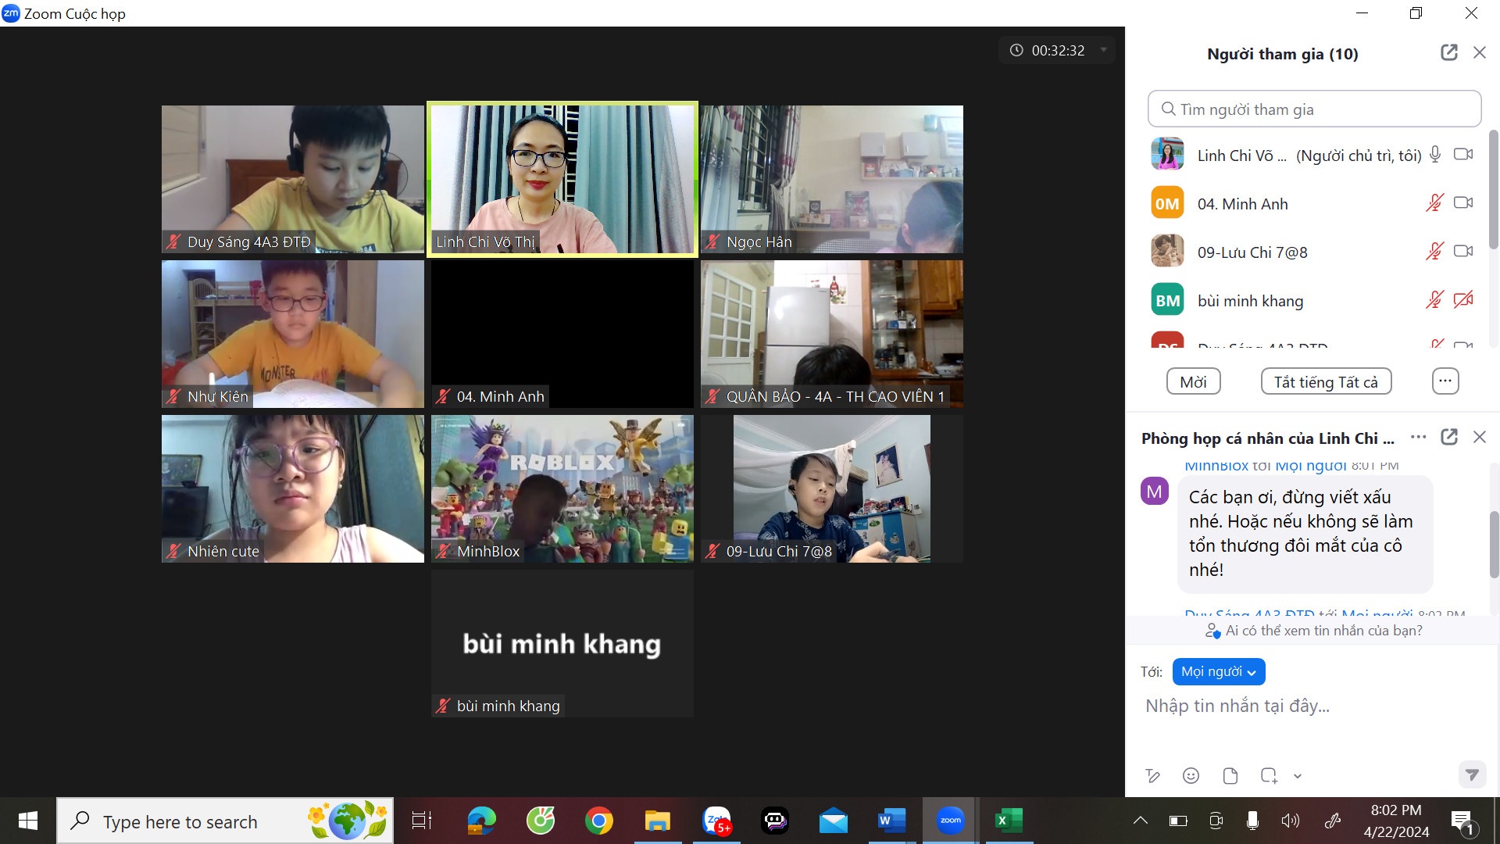Expand arrow next to screenshot icon
Image resolution: width=1500 pixels, height=844 pixels.
pyautogui.click(x=1298, y=776)
